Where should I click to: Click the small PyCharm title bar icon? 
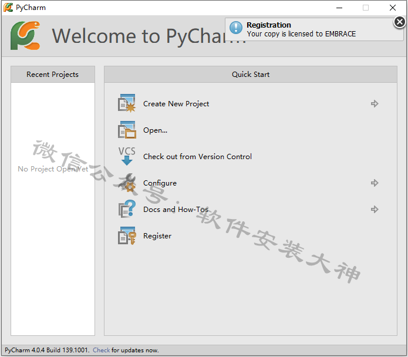click(8, 7)
